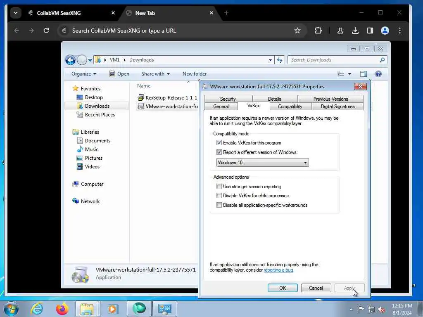The image size is (423, 317).
Task: Open a new Chrome tab with plus
Action: click(226, 13)
